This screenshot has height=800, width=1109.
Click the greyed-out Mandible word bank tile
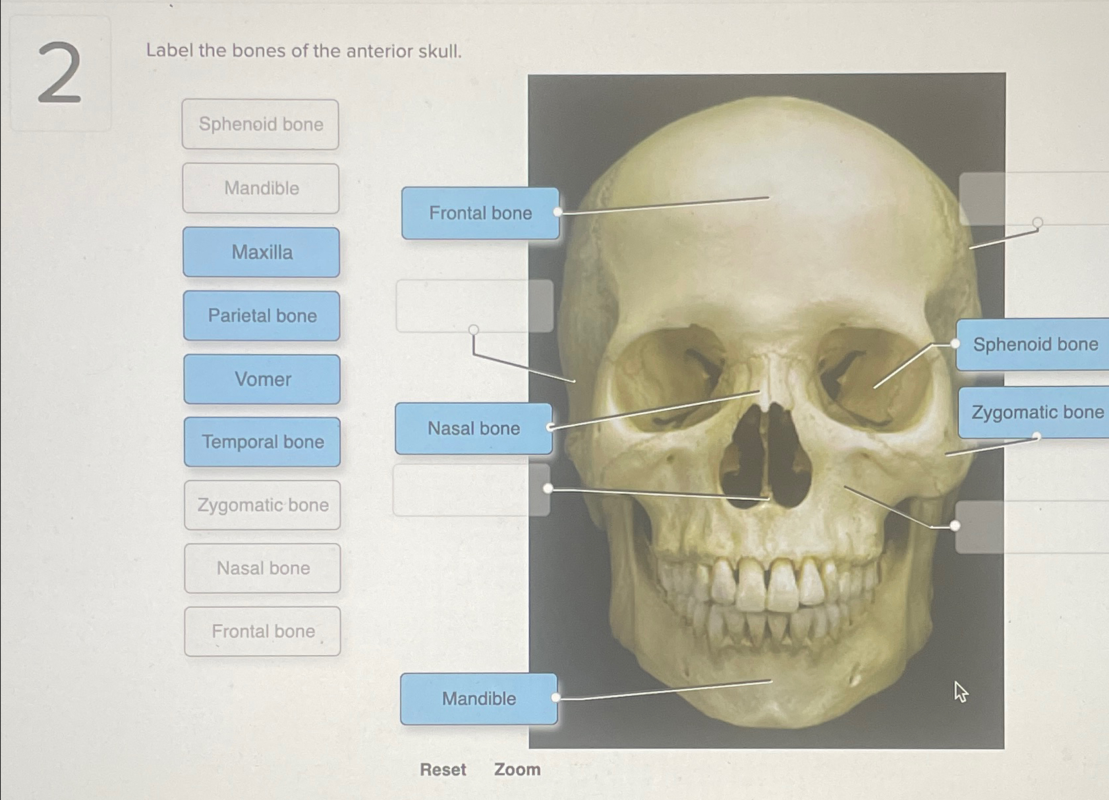click(261, 188)
